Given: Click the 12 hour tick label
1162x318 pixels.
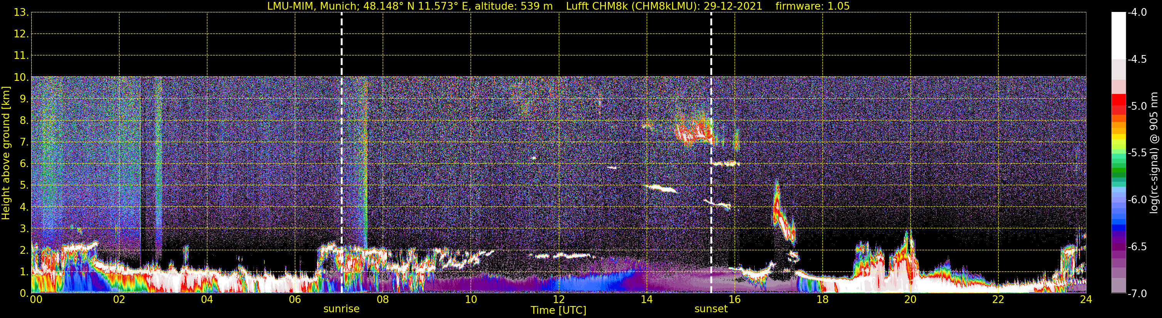Looking at the screenshot, I should pos(558,300).
